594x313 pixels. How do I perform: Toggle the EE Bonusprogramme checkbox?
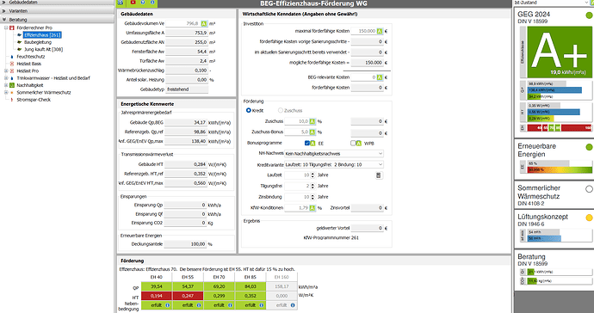pos(306,143)
